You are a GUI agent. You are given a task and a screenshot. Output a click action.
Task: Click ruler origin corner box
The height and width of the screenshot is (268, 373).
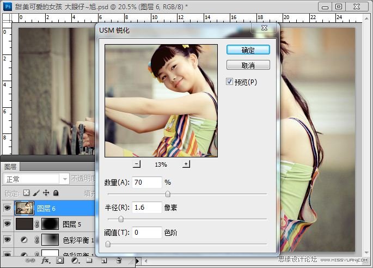(7, 18)
